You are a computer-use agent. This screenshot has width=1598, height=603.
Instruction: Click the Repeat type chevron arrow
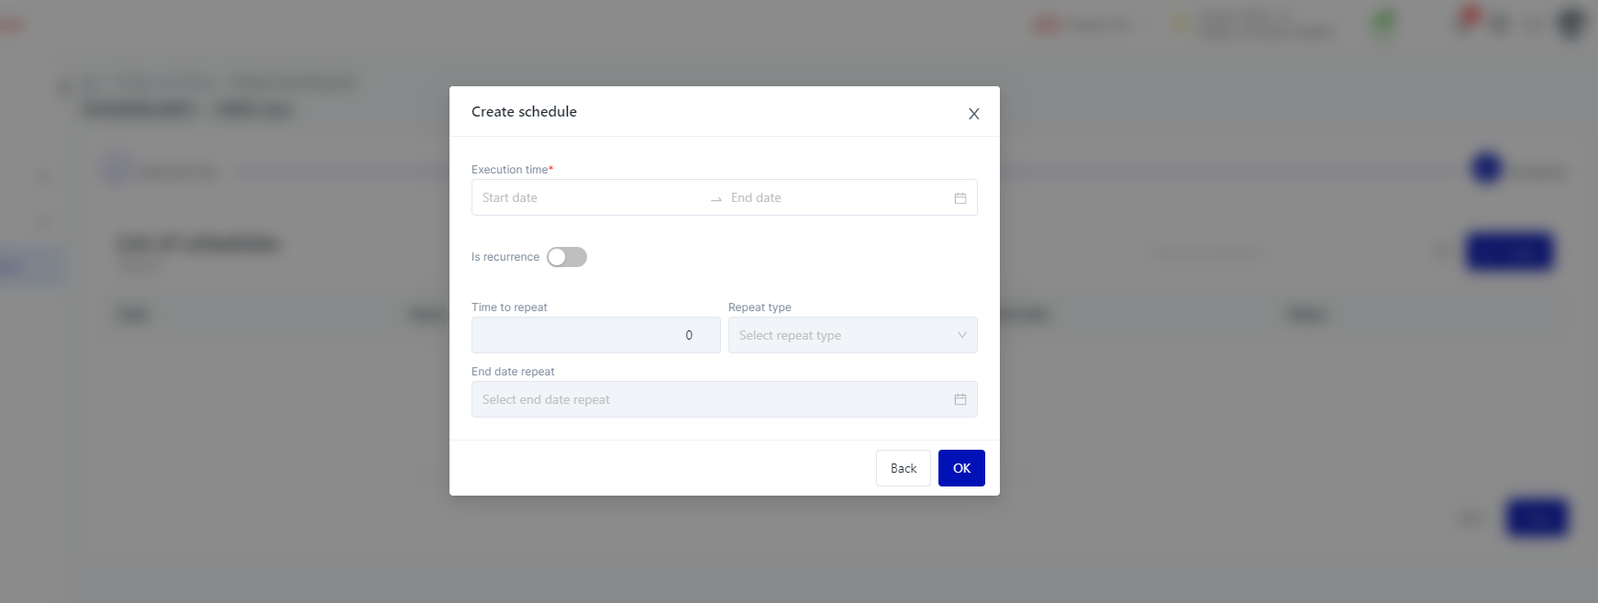(x=961, y=336)
